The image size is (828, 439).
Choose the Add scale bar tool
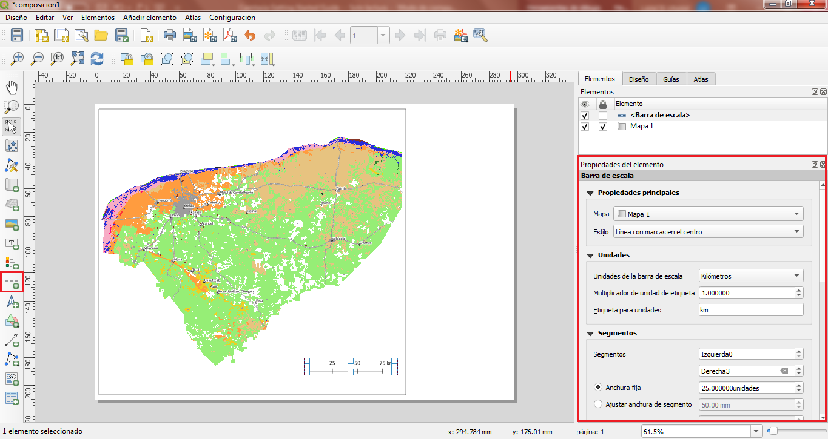click(x=12, y=282)
